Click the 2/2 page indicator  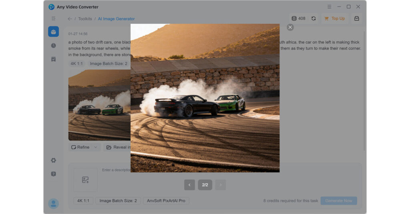coord(205,185)
